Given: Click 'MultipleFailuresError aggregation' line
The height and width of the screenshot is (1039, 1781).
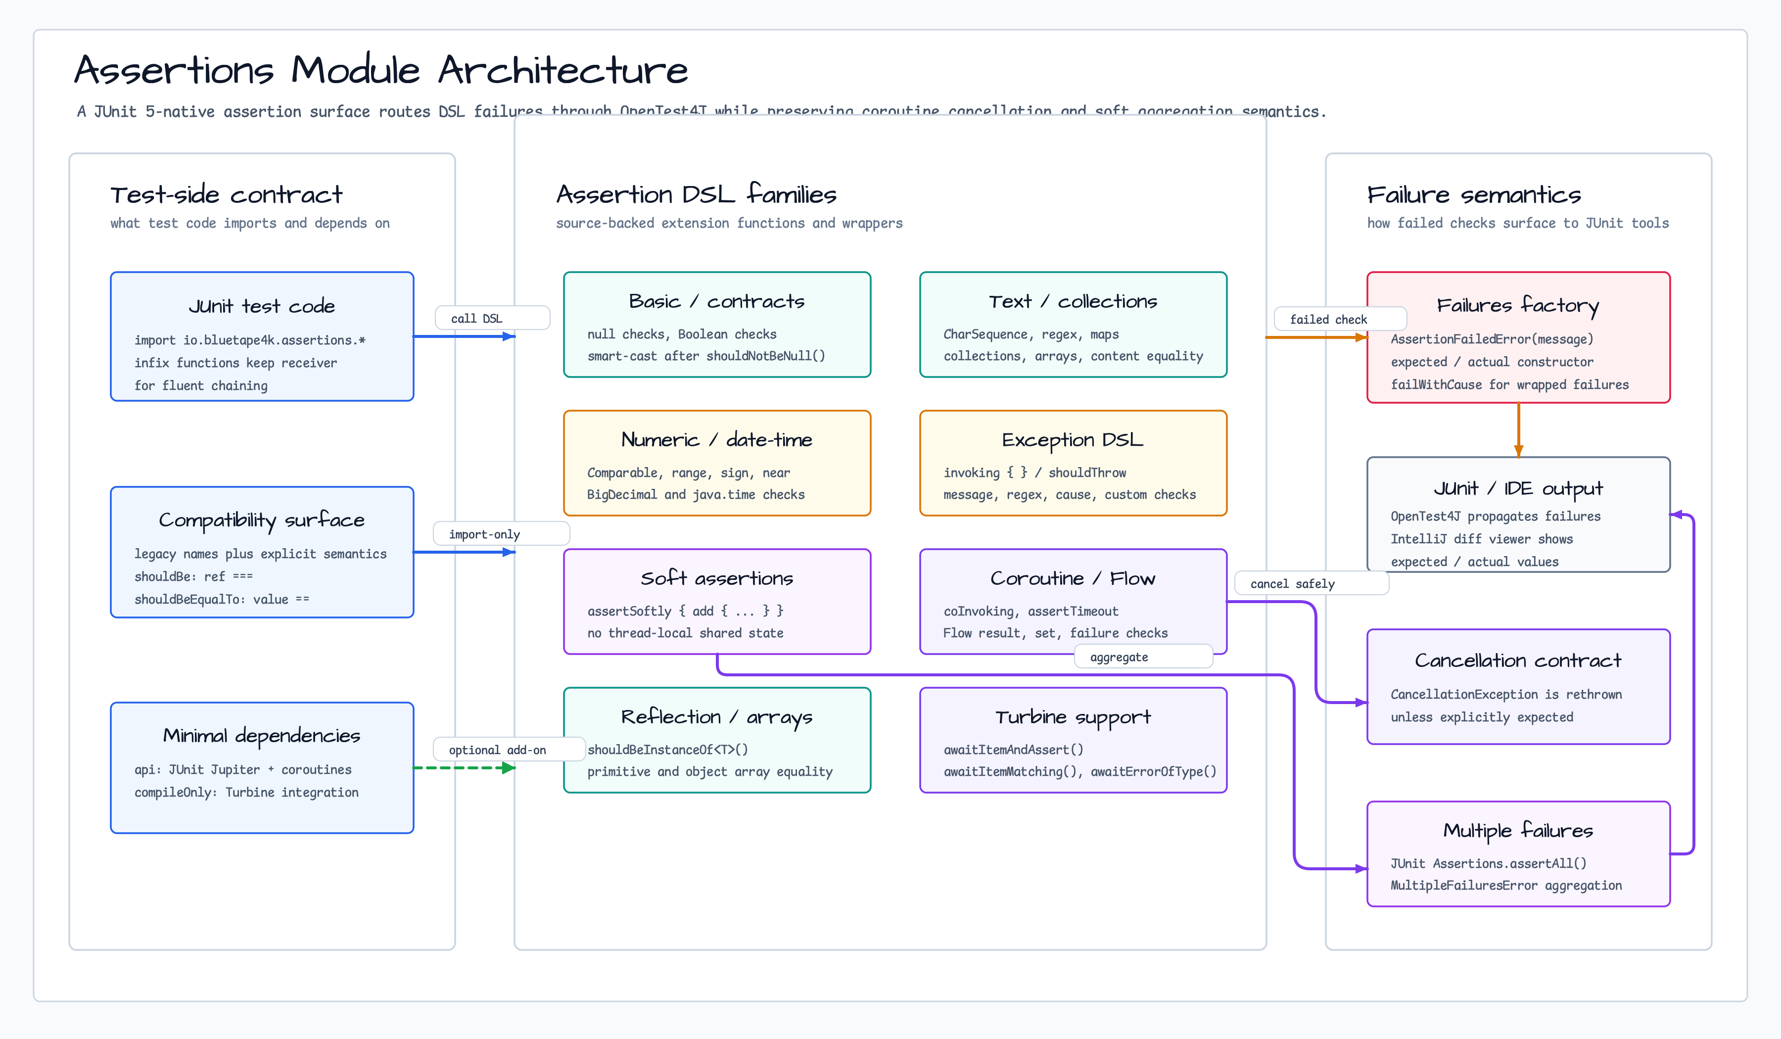Looking at the screenshot, I should click(1506, 885).
